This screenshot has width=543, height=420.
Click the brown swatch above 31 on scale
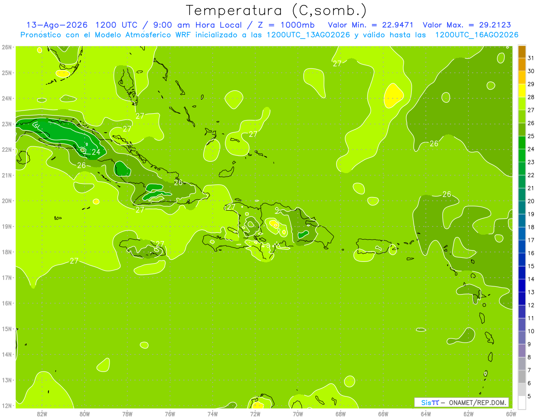tap(522, 51)
